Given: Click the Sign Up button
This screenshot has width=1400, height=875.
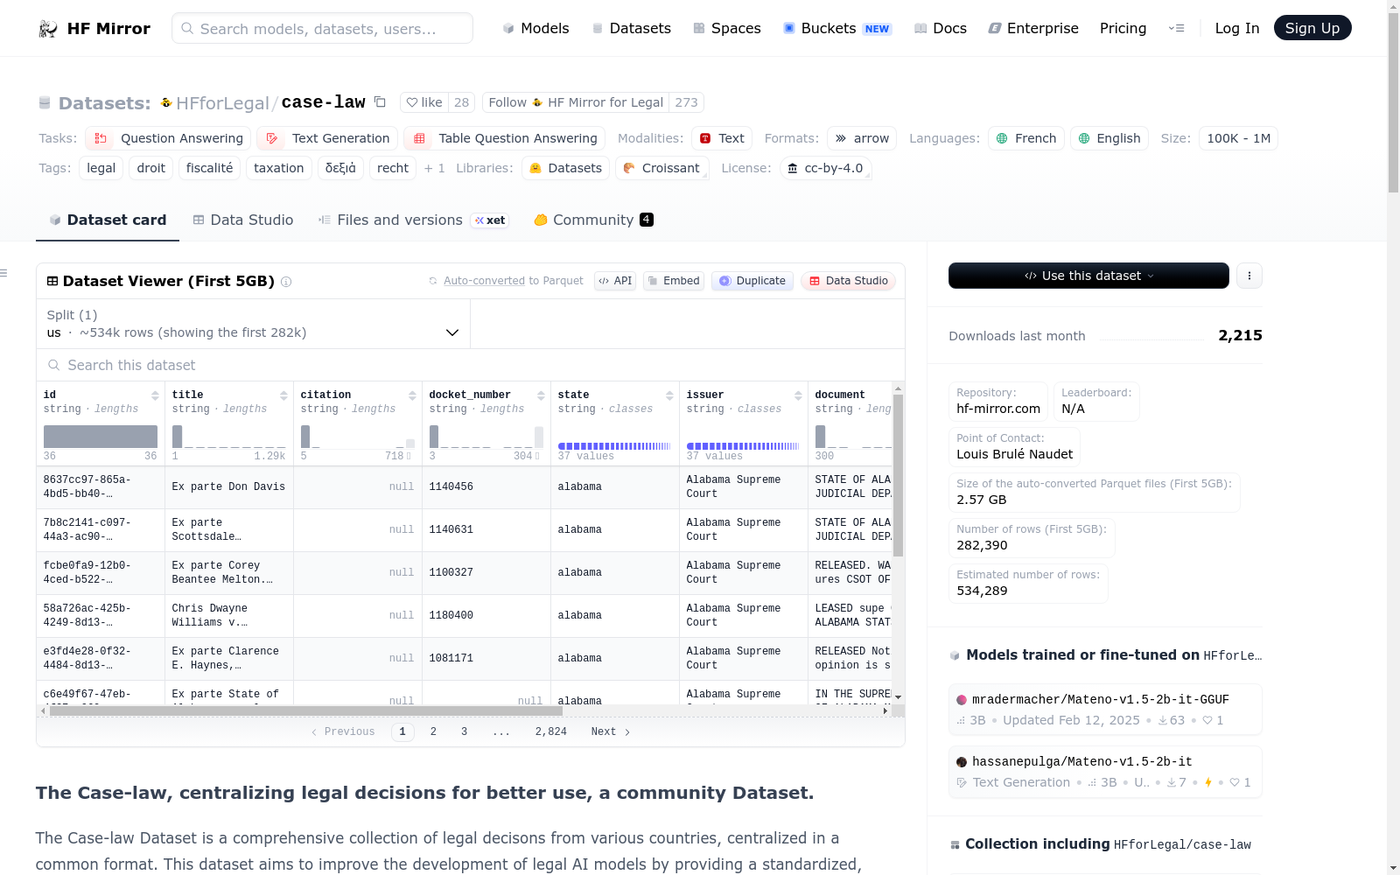Looking at the screenshot, I should coord(1312,28).
